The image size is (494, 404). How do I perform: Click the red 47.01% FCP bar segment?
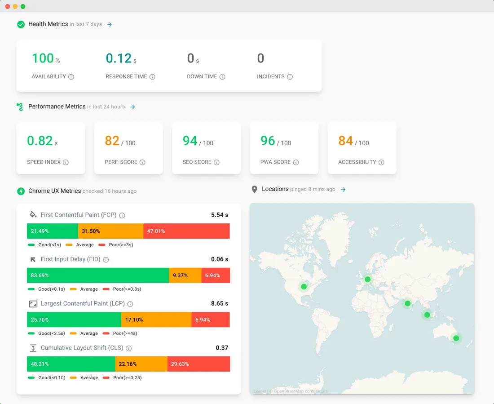pos(186,231)
